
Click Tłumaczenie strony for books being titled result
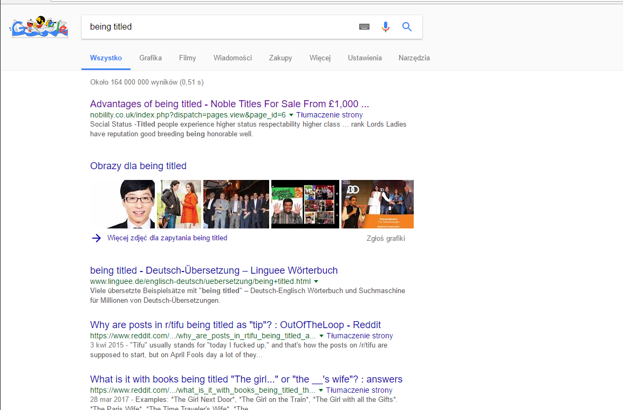[x=359, y=390]
